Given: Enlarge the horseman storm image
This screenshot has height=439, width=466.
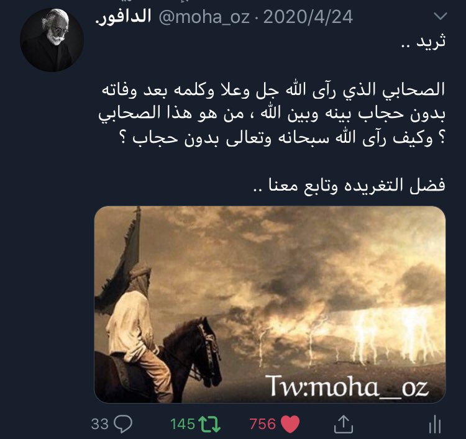Looking at the screenshot, I should coord(270,304).
